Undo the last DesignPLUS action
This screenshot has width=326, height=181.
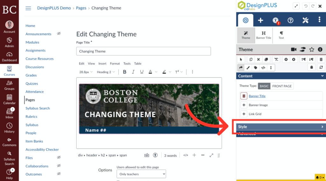pos(306,6)
